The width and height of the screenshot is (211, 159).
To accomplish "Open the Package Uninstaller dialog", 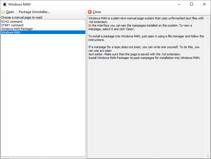I will 34,12.
